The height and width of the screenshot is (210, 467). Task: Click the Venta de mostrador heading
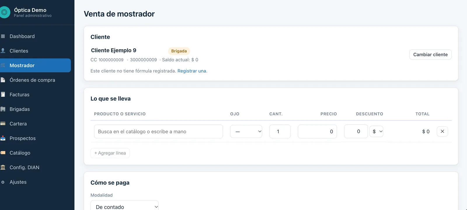click(119, 14)
